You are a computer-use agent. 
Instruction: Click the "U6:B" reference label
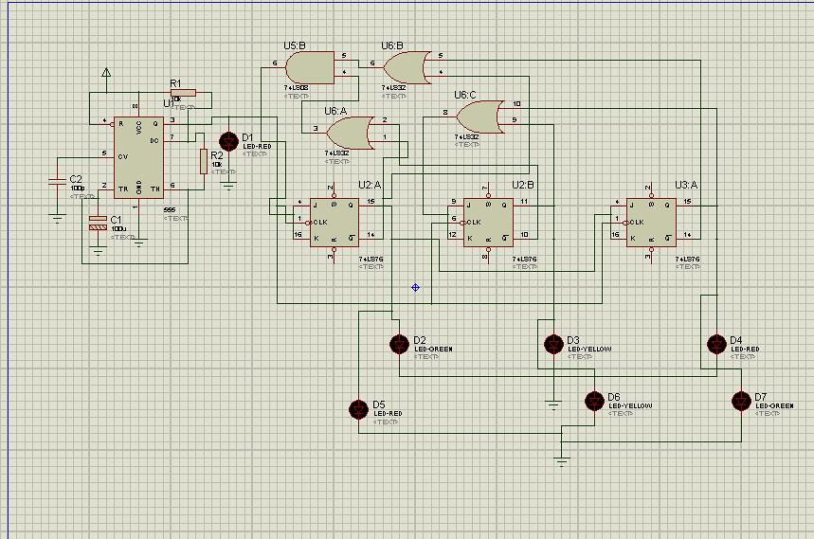tap(392, 45)
